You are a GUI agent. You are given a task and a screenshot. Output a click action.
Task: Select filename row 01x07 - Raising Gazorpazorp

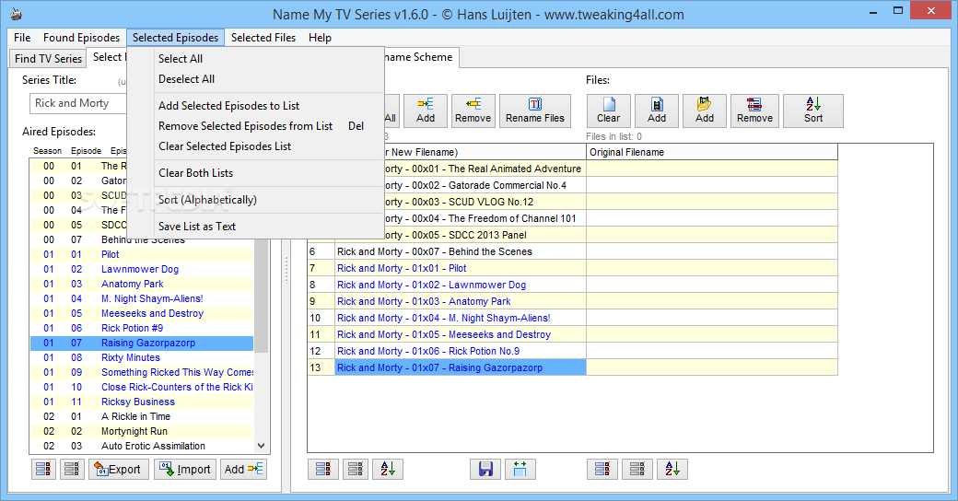coord(461,367)
